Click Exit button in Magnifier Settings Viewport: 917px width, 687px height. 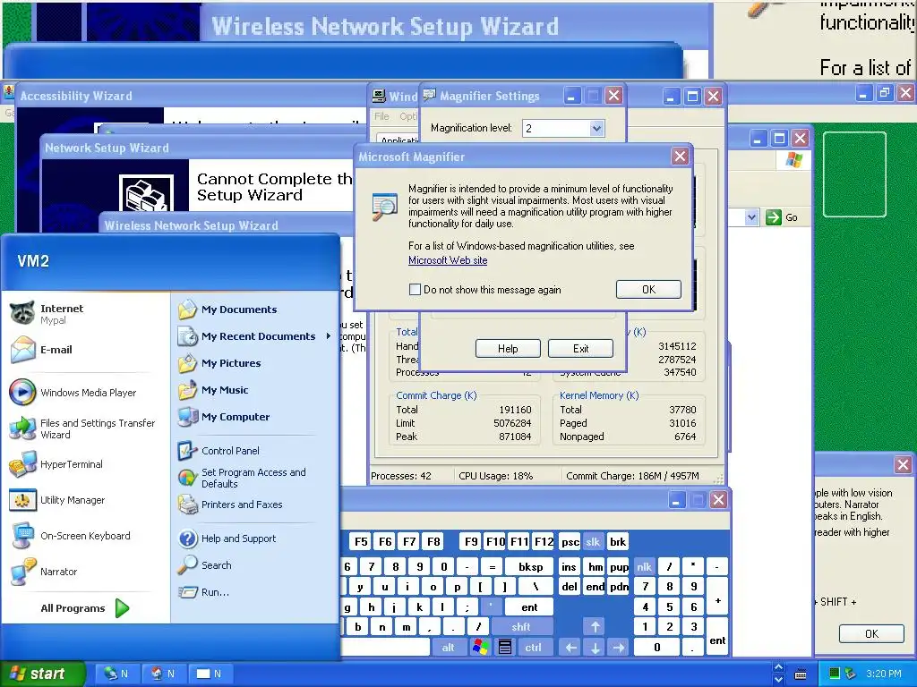[x=580, y=349]
